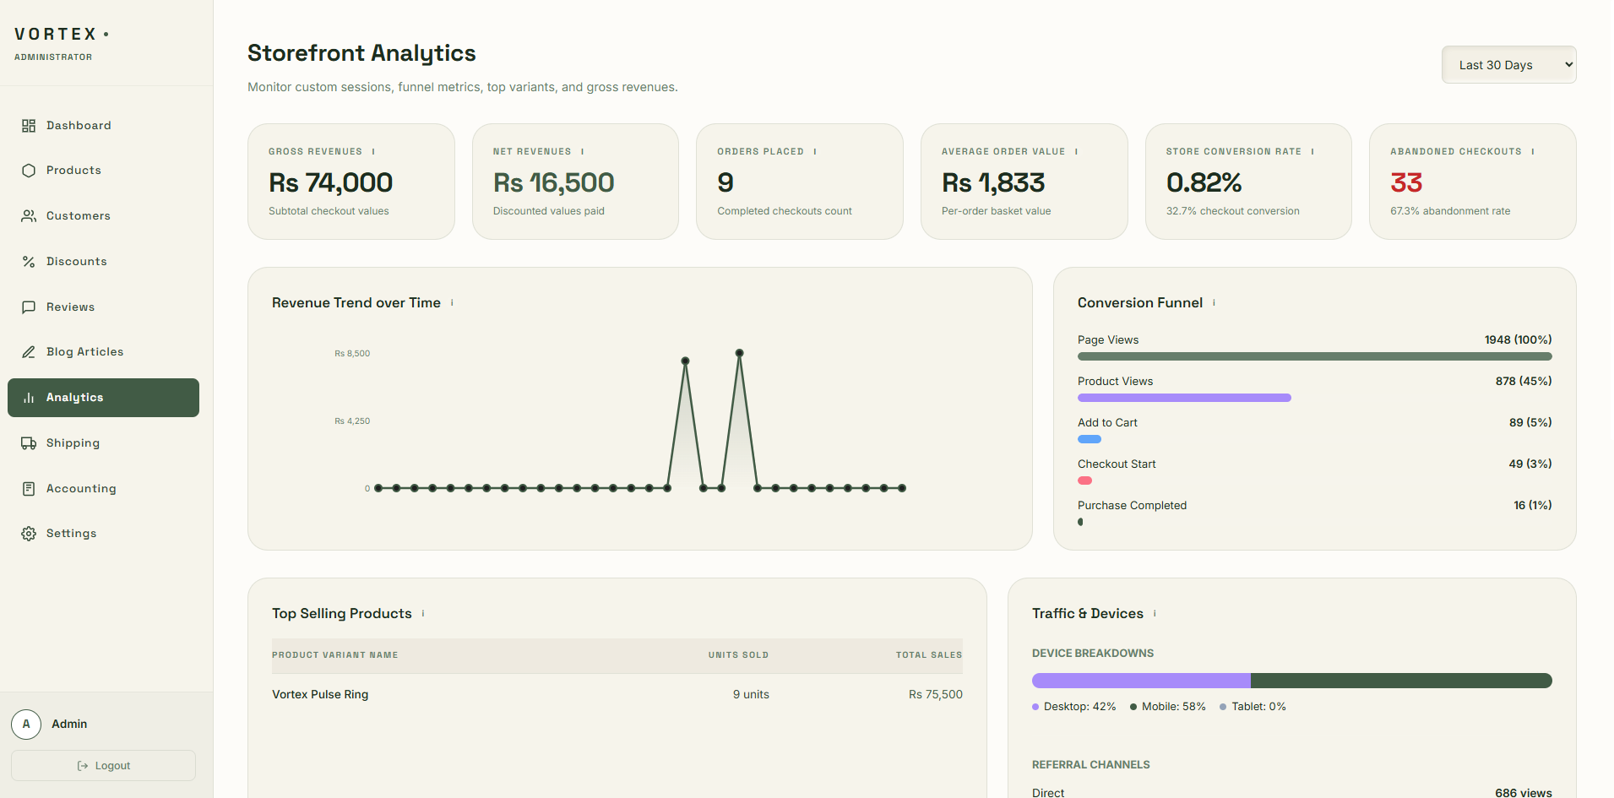This screenshot has width=1614, height=798.
Task: Open the Shipping section
Action: [103, 443]
